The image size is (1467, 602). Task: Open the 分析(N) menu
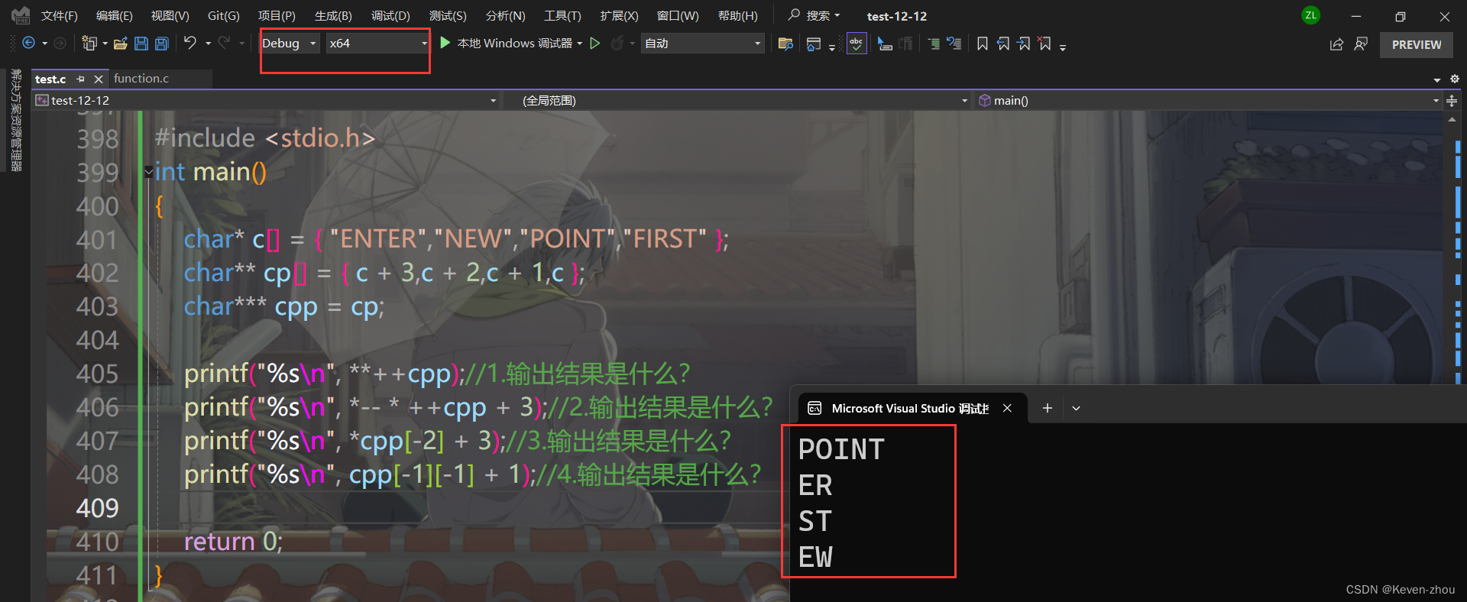(x=505, y=16)
